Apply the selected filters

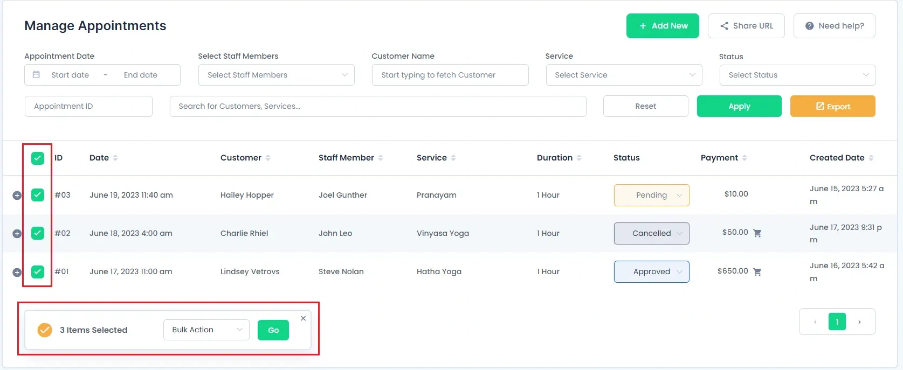739,106
